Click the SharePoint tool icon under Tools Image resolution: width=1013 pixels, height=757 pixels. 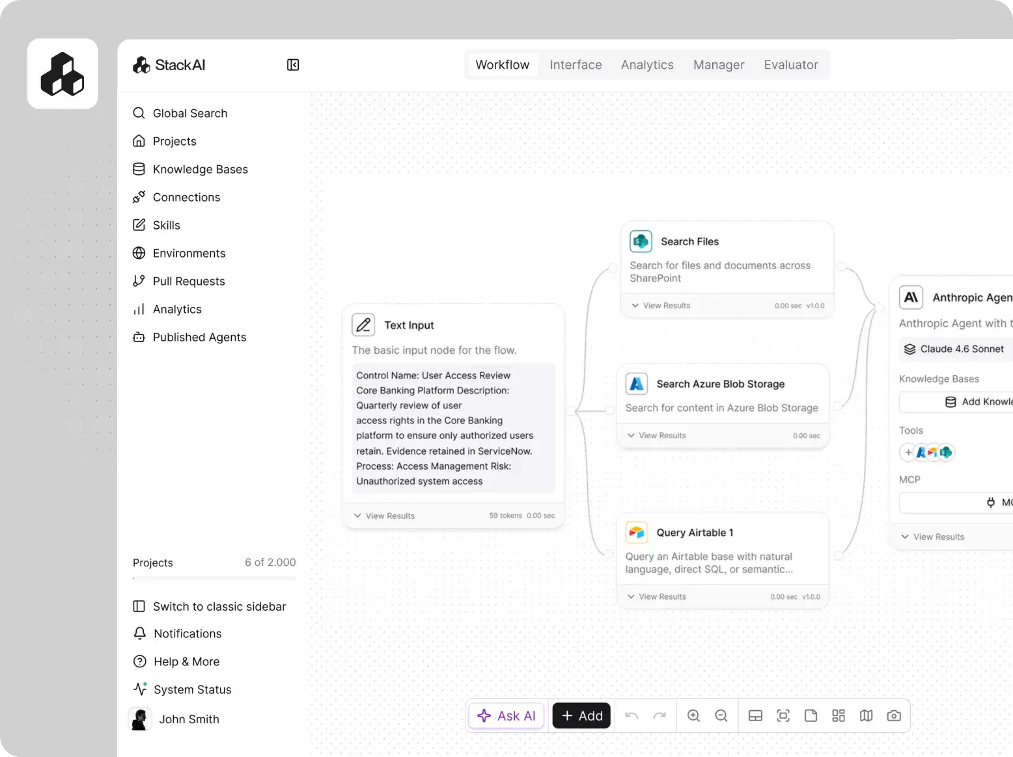(946, 452)
